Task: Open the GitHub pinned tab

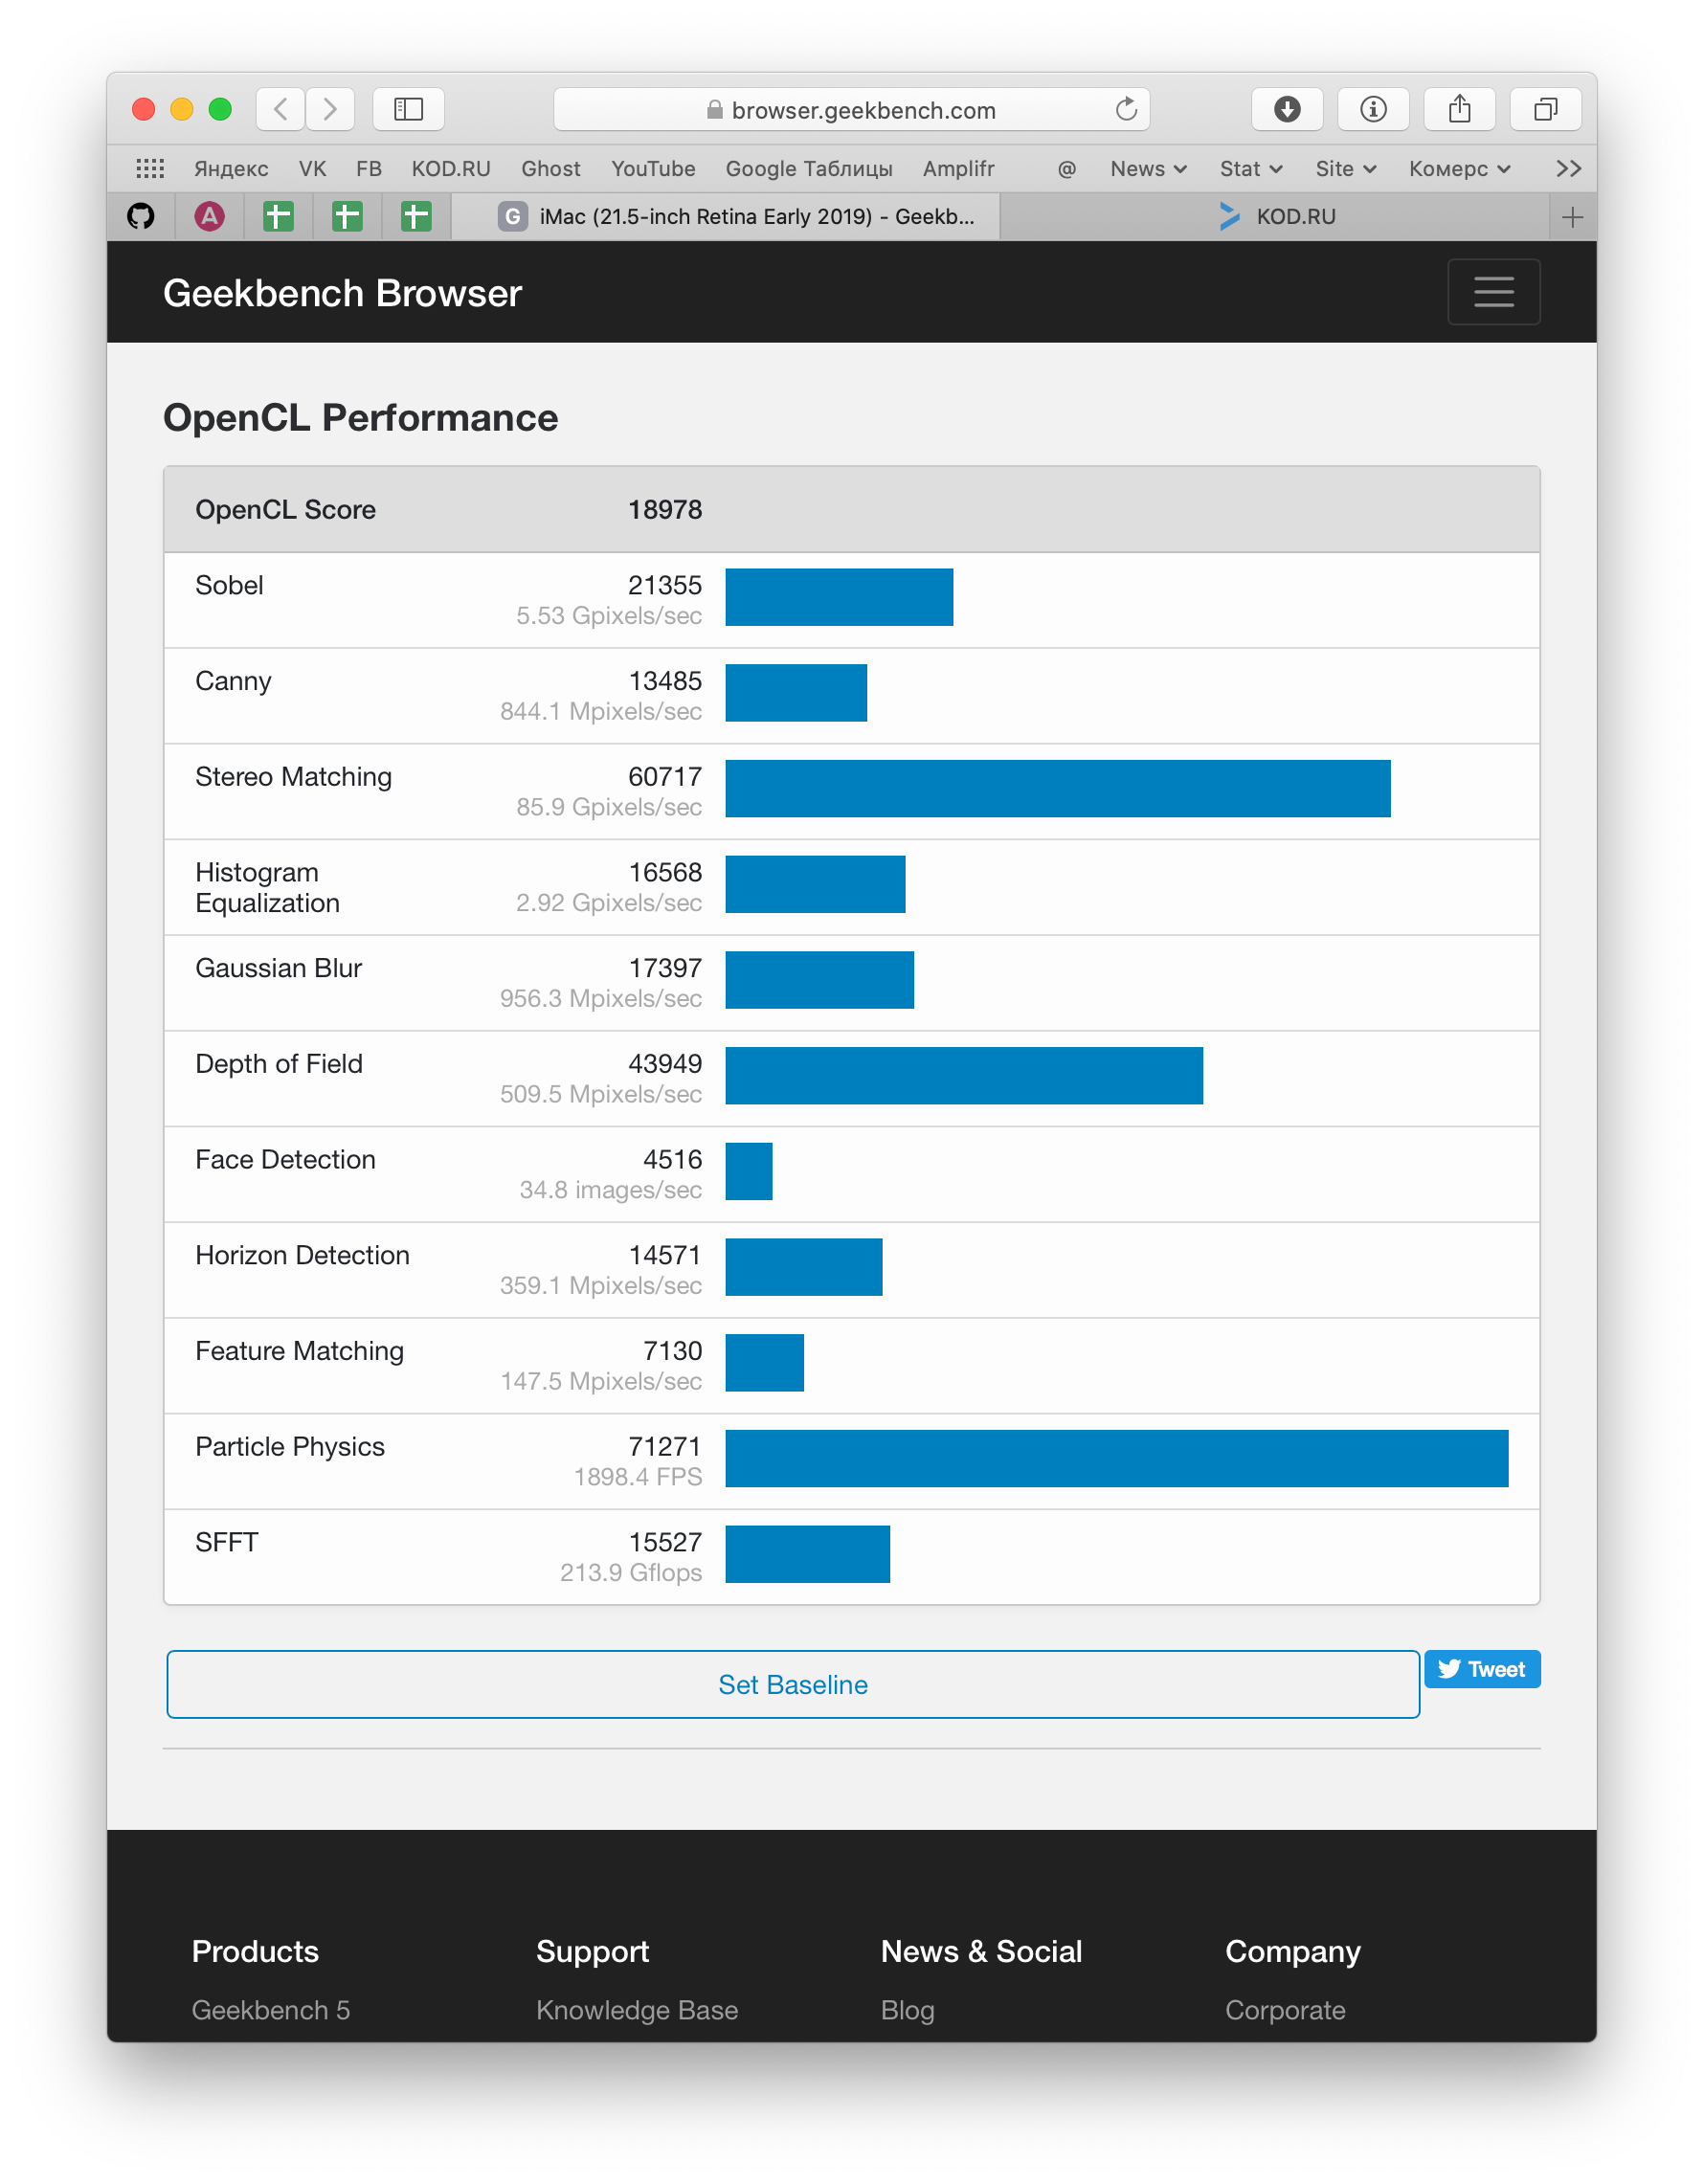Action: click(141, 216)
